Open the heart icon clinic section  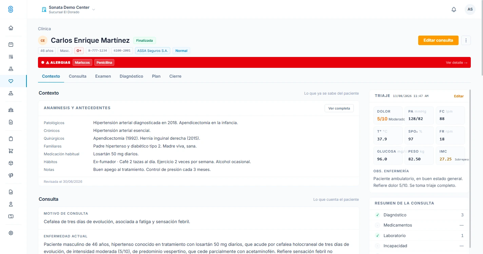coord(11,81)
